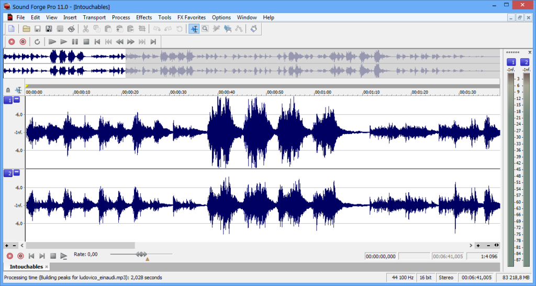Click Rewind in transport toolbar
This screenshot has width=536, height=286.
pos(120,42)
